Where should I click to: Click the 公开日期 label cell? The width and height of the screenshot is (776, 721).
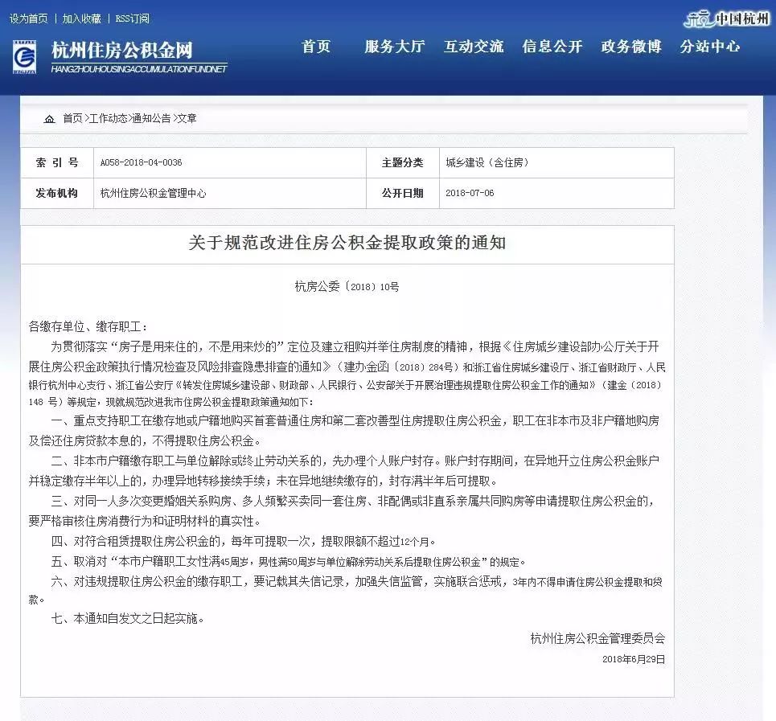click(x=403, y=194)
